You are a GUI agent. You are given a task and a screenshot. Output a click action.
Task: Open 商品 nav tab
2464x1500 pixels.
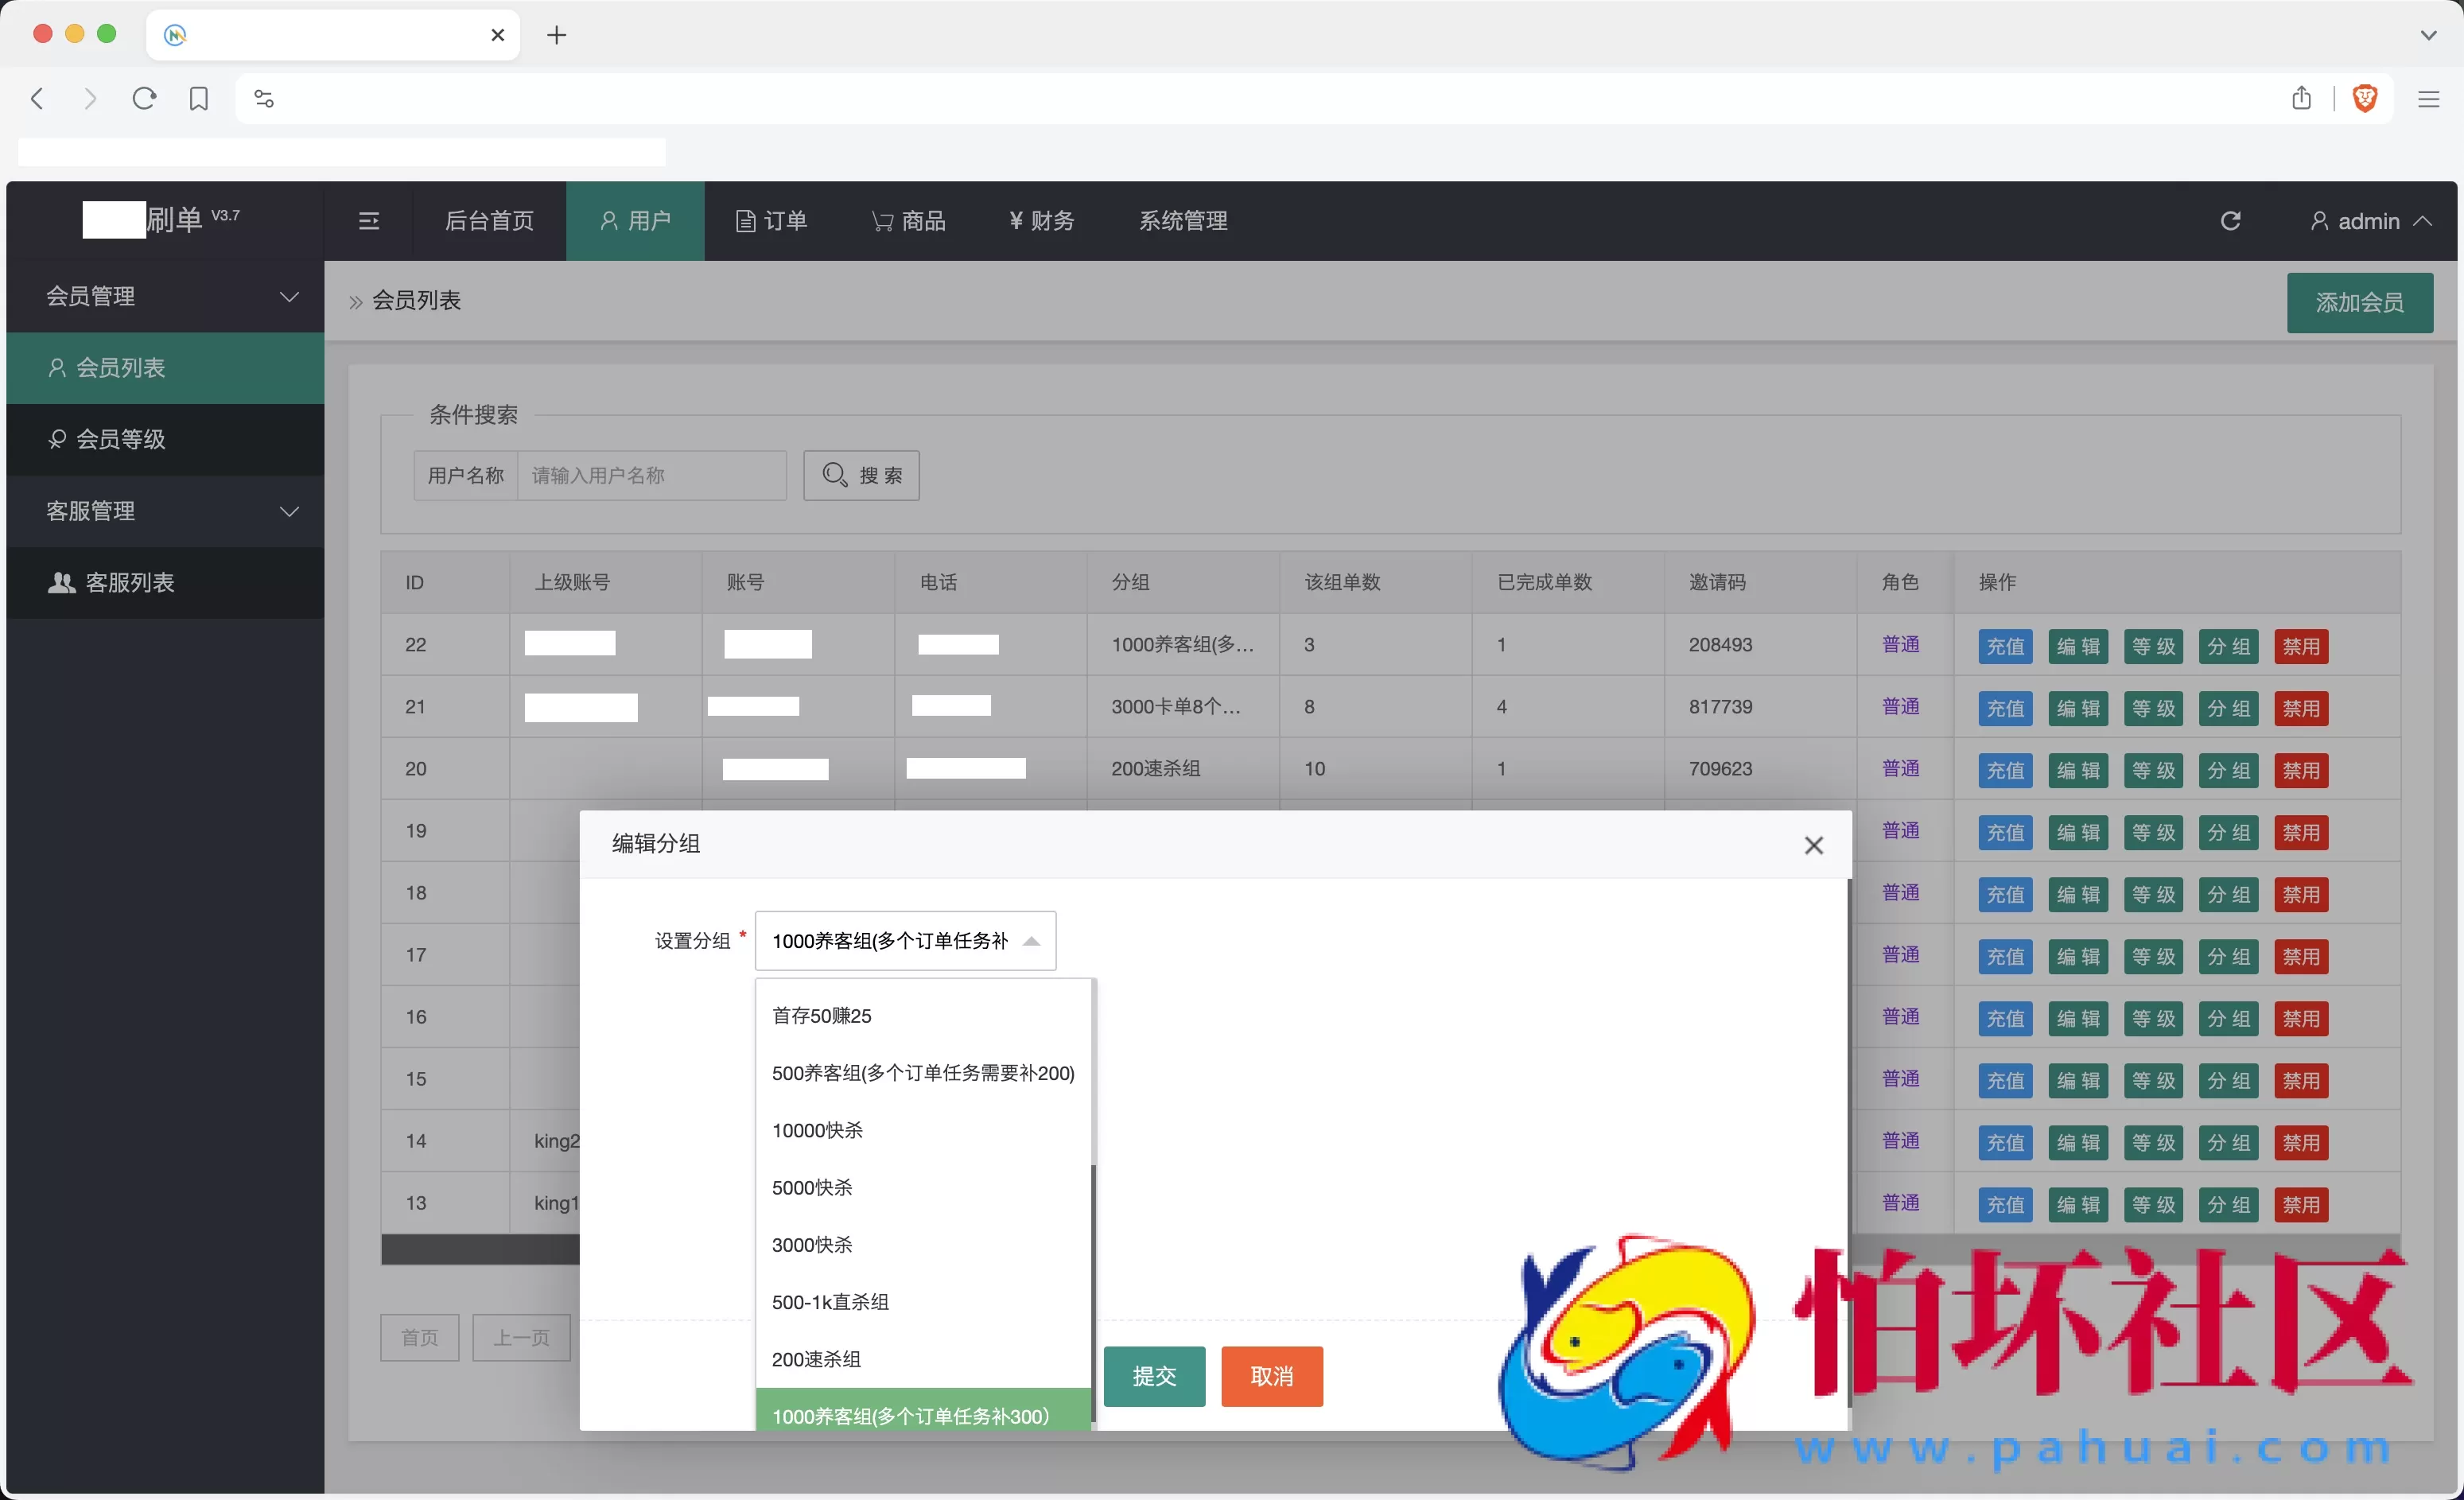point(908,221)
